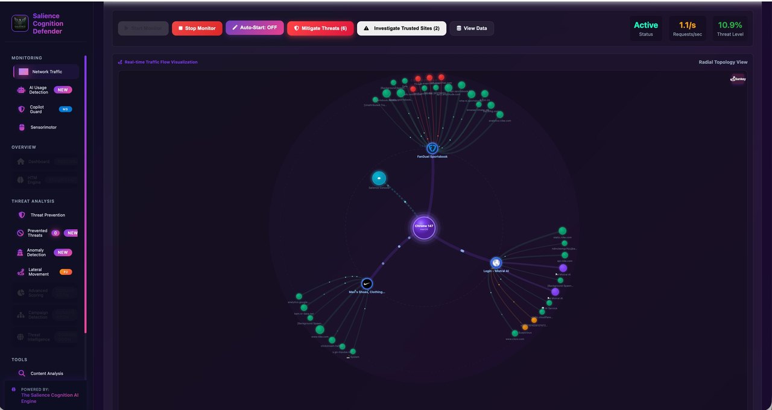772x410 pixels.
Task: Click the NEW badge beside AI Usage Detection
Action: pos(63,90)
